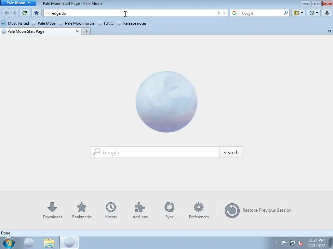The image size is (333, 249).
Task: Click the magnifier in toolbar search box
Action: coord(286,13)
